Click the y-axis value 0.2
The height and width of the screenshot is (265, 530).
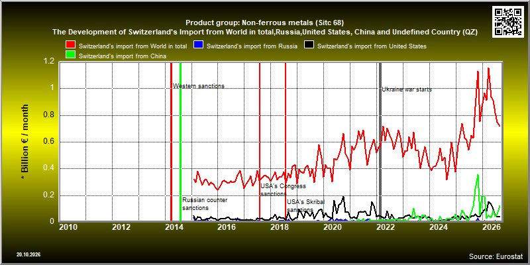[50, 195]
